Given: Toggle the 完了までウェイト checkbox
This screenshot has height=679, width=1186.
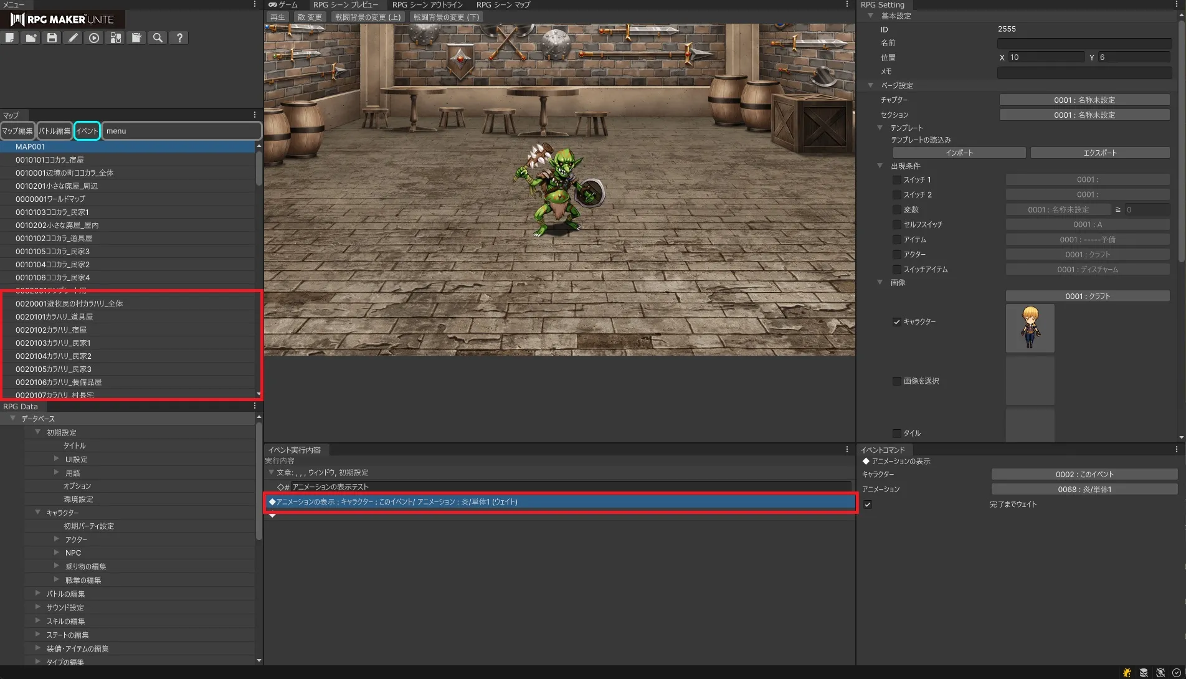Looking at the screenshot, I should tap(868, 505).
